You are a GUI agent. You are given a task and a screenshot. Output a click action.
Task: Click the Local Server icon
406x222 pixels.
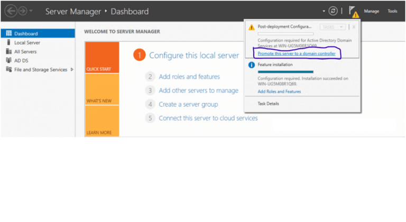[9, 42]
